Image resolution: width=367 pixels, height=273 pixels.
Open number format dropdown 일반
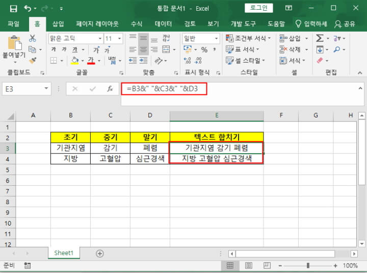tap(216, 38)
